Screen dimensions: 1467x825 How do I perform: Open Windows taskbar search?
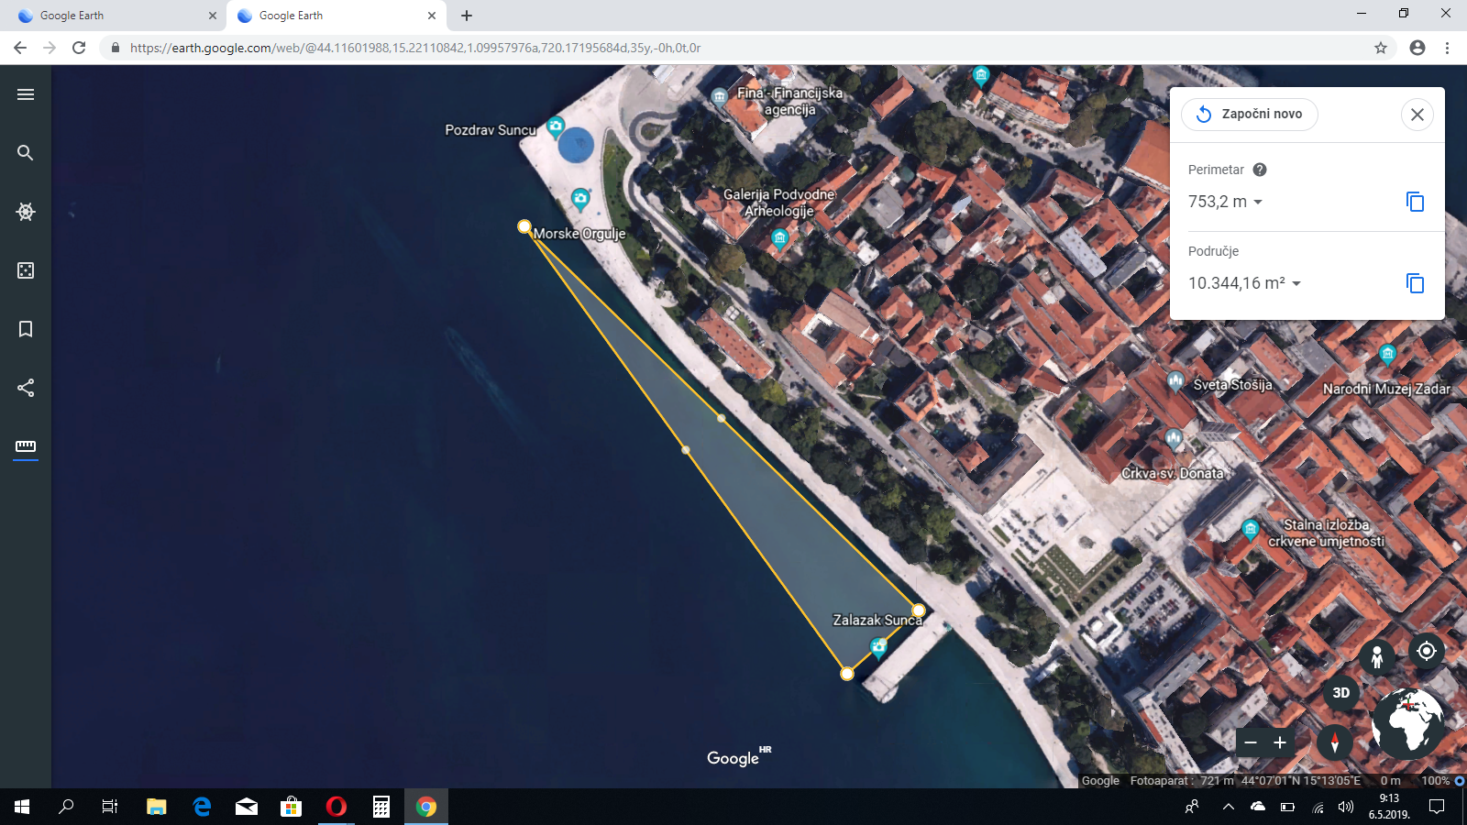tap(66, 807)
